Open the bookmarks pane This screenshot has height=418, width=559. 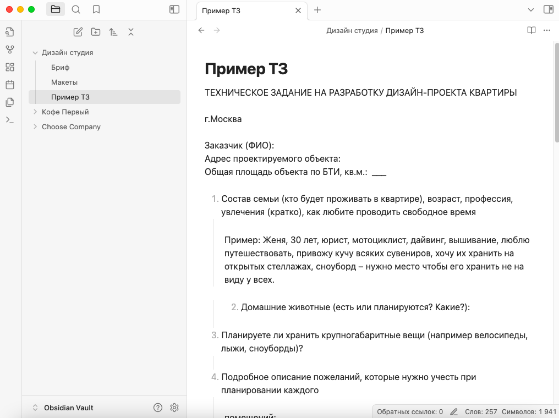tap(96, 9)
